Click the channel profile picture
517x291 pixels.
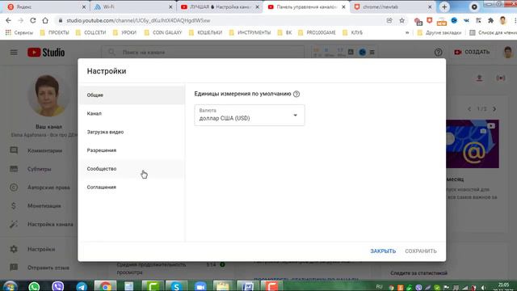pos(48,95)
